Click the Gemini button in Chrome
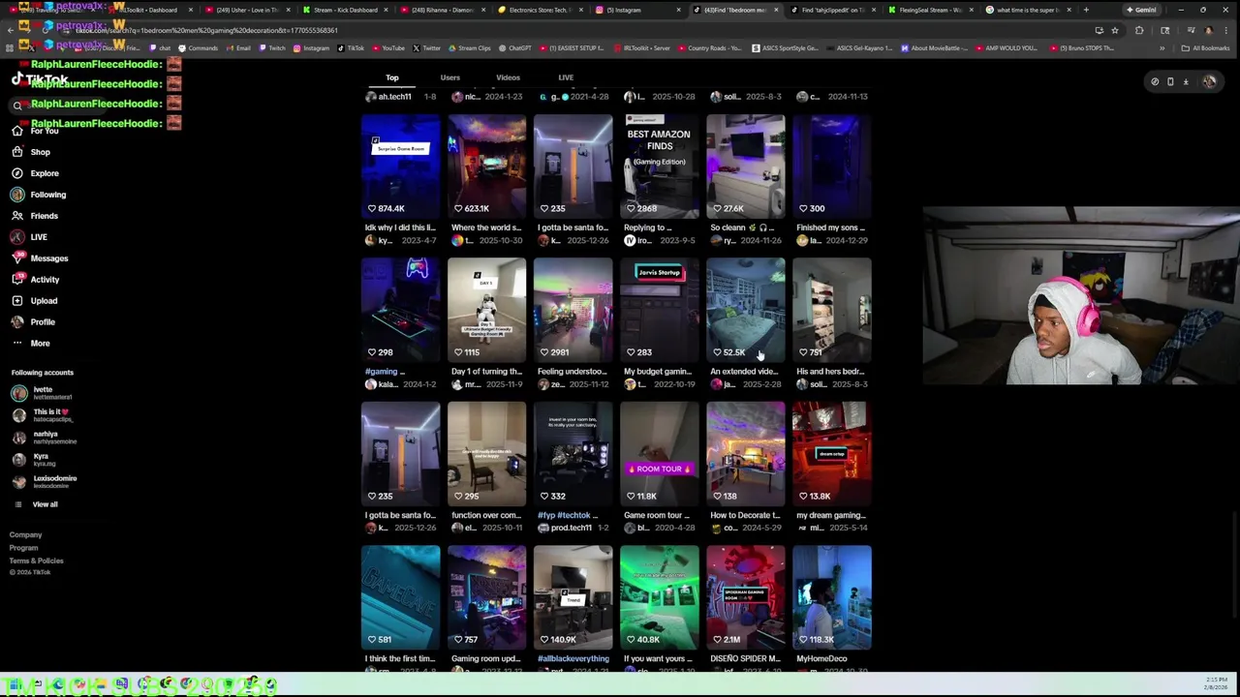1240x697 pixels. click(1143, 10)
